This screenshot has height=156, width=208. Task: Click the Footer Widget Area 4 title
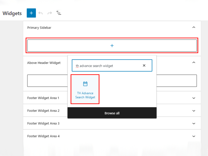43,136
